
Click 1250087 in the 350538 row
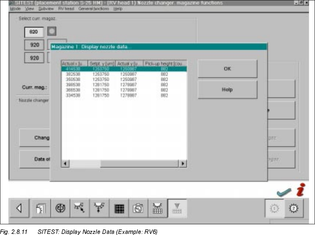(128, 80)
